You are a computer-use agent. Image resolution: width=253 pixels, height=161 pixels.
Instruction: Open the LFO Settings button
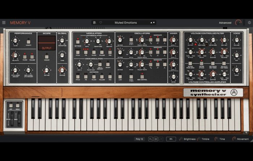78,42
